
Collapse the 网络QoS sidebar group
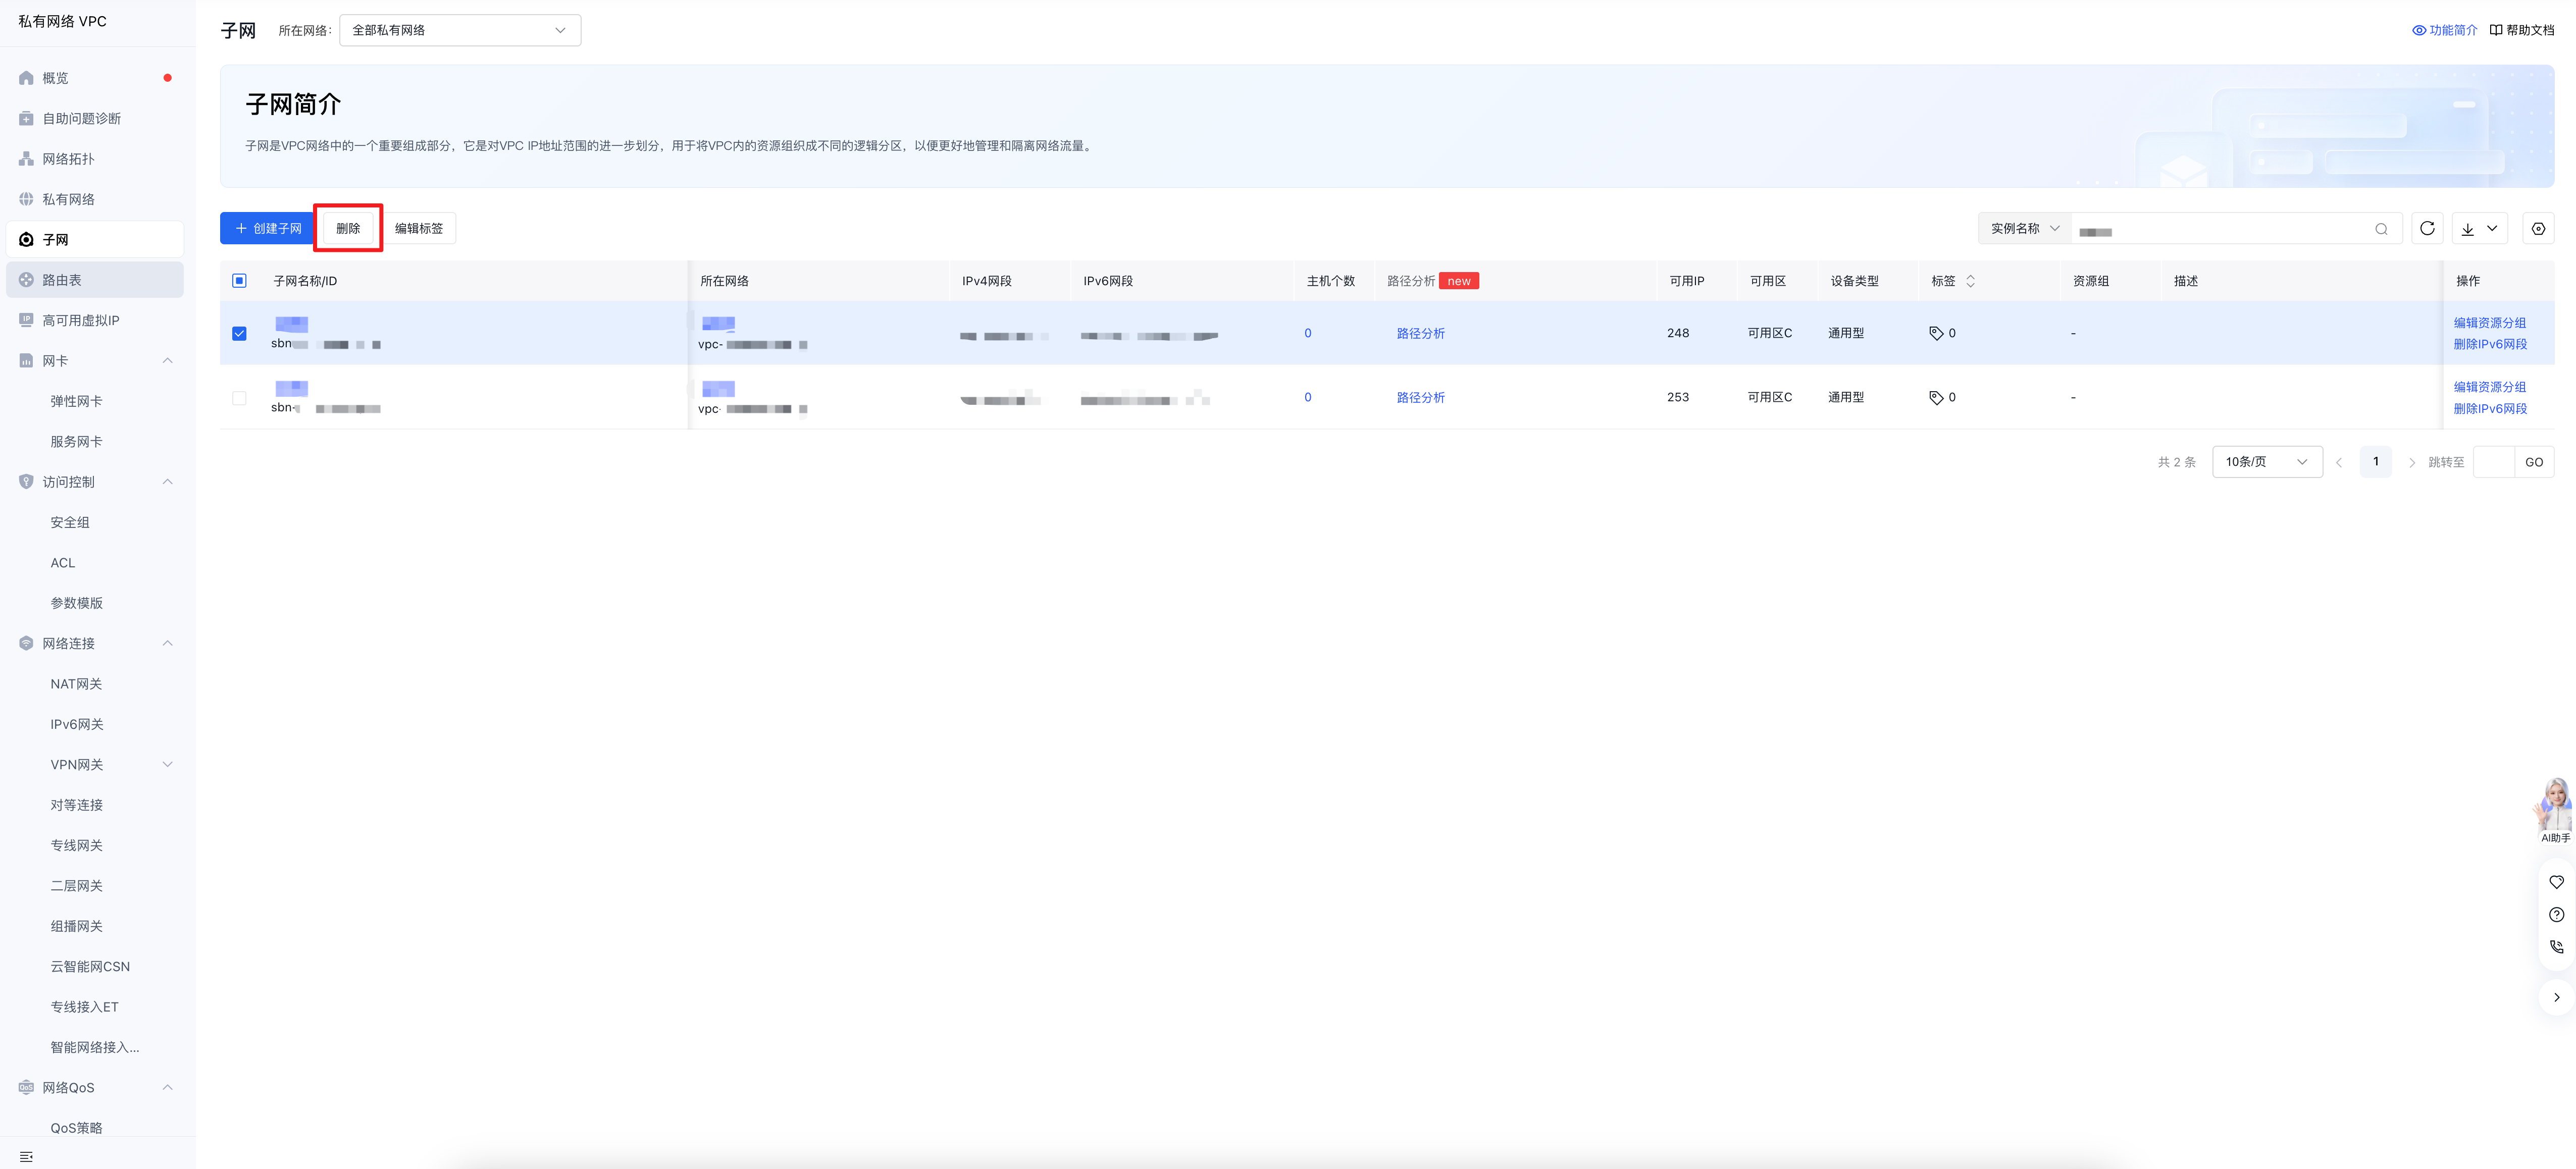click(x=167, y=1087)
